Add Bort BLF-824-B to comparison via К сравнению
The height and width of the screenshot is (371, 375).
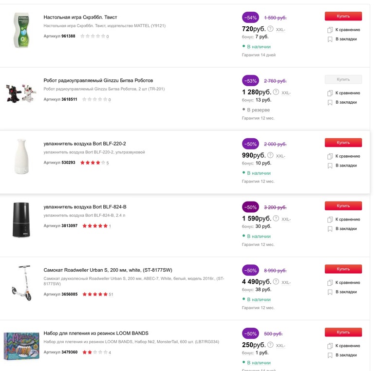tap(347, 220)
